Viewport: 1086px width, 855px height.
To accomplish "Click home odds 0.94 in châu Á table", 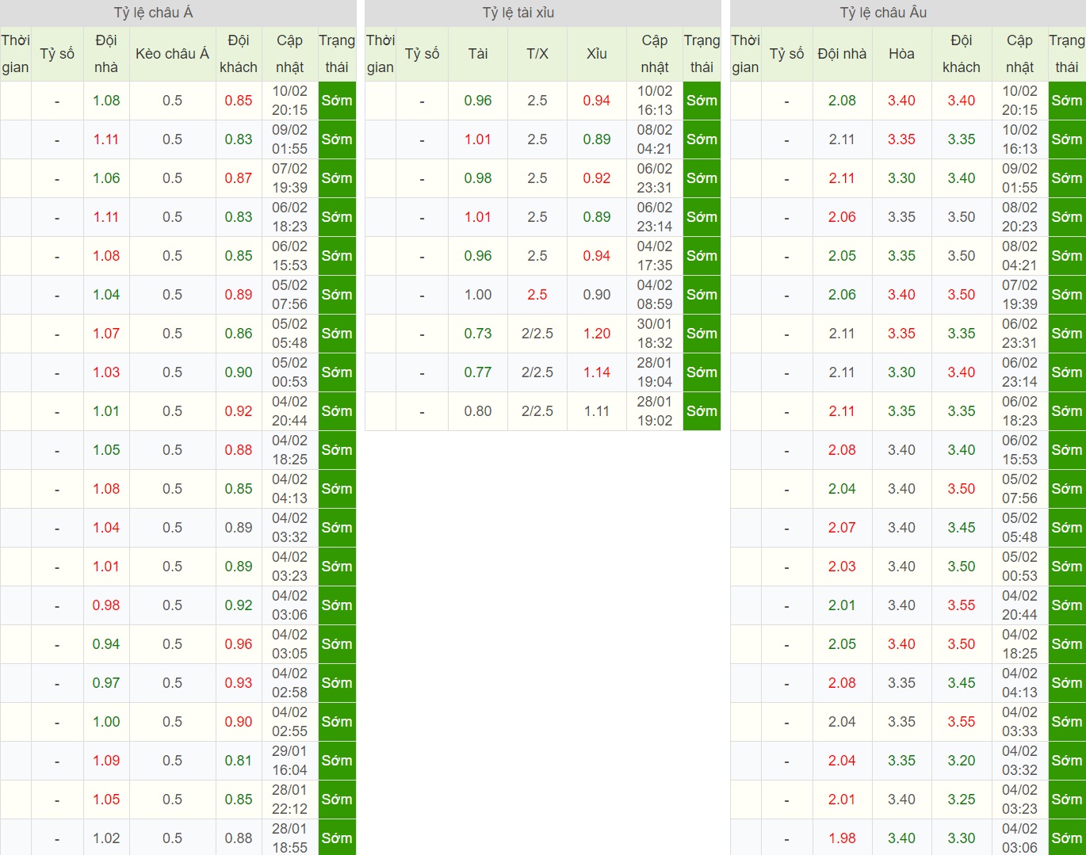I will point(106,644).
